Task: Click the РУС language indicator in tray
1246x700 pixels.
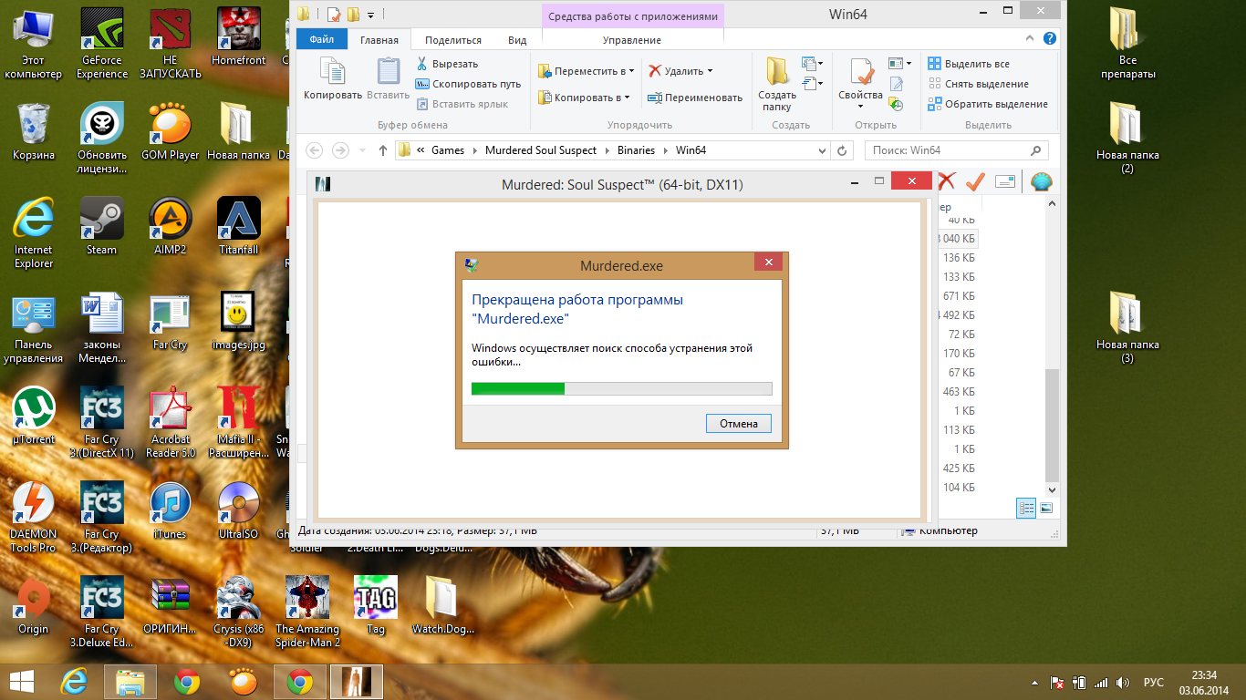Action: (x=1154, y=682)
